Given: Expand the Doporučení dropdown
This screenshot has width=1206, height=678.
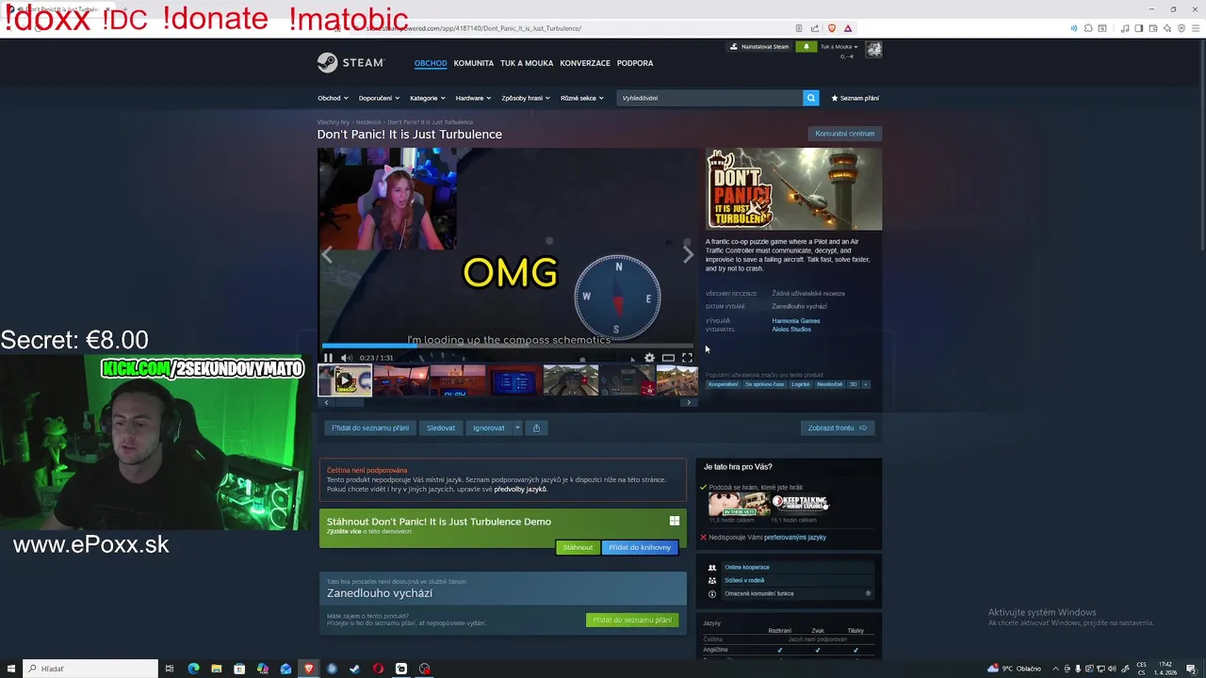Looking at the screenshot, I should [379, 98].
